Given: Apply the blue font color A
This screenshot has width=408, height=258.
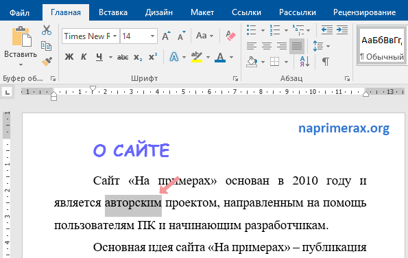Looking at the screenshot, I should [220, 57].
